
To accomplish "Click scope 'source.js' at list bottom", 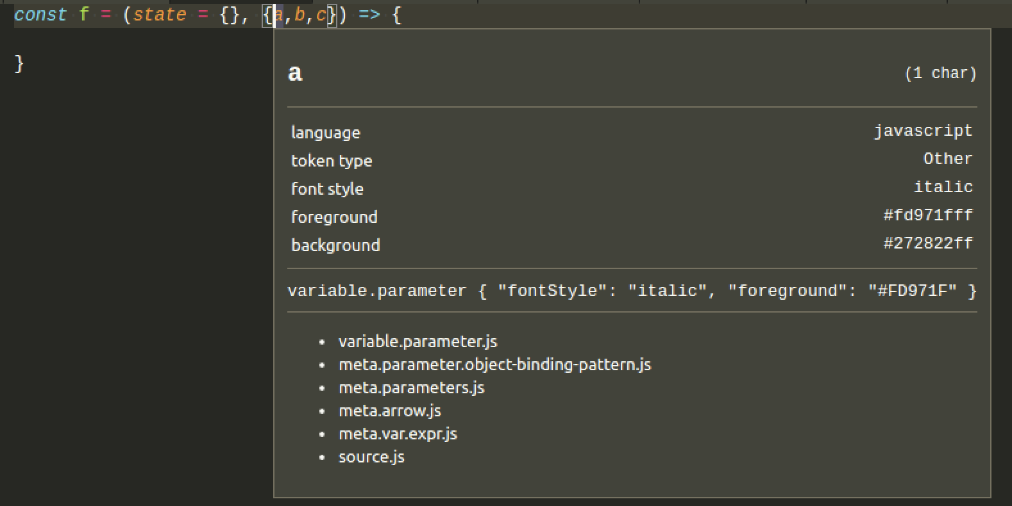I will [x=371, y=457].
